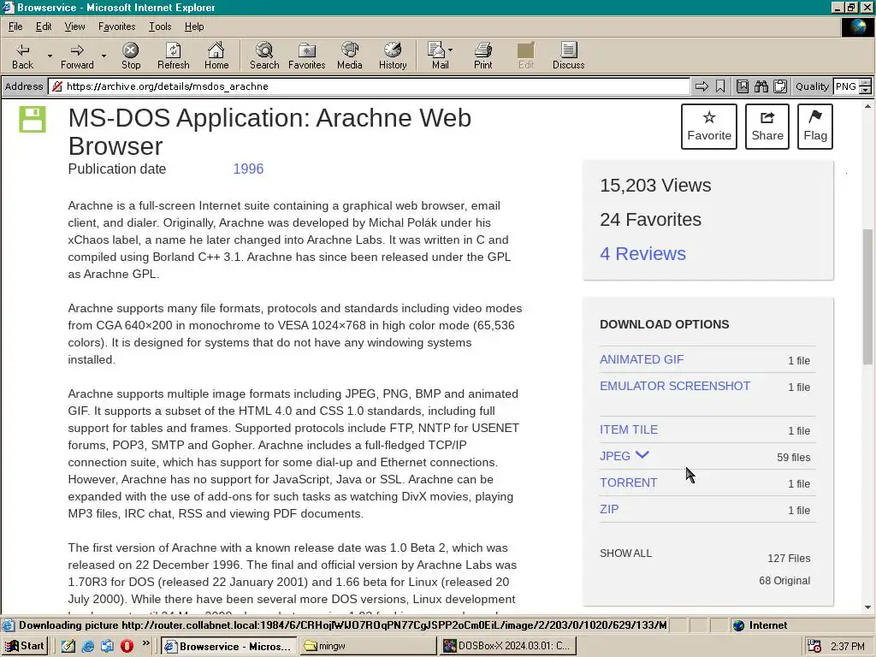This screenshot has height=657, width=876.
Task: Flag this archive item
Action: 815,127
